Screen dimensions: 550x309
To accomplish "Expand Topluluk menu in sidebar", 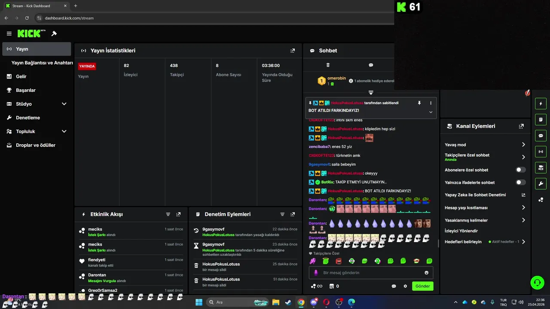I will (64, 131).
